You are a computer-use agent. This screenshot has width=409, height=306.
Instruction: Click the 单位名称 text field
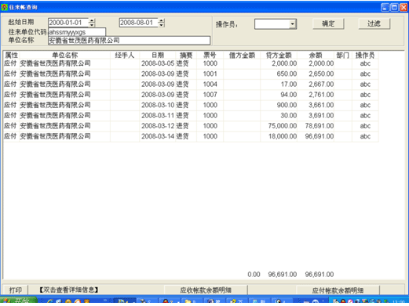(x=129, y=41)
